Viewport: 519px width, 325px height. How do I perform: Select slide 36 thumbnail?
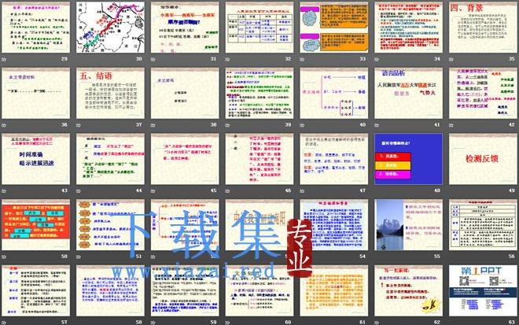pos(35,93)
